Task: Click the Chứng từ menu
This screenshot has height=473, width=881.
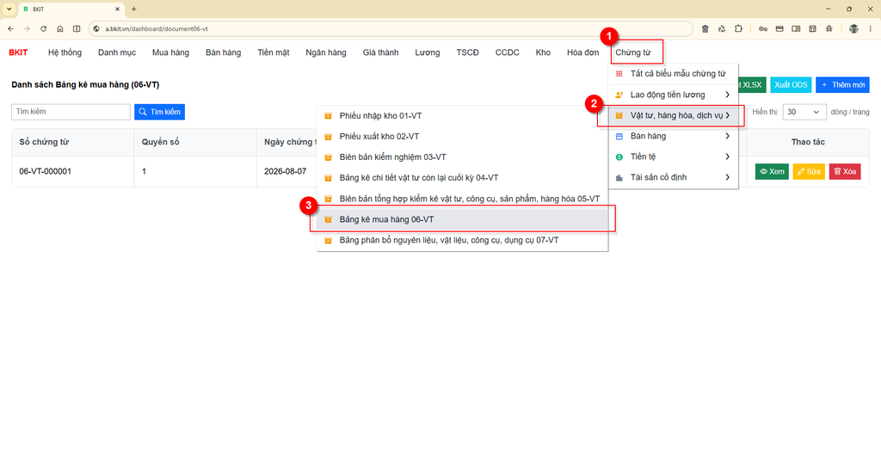Action: [633, 52]
